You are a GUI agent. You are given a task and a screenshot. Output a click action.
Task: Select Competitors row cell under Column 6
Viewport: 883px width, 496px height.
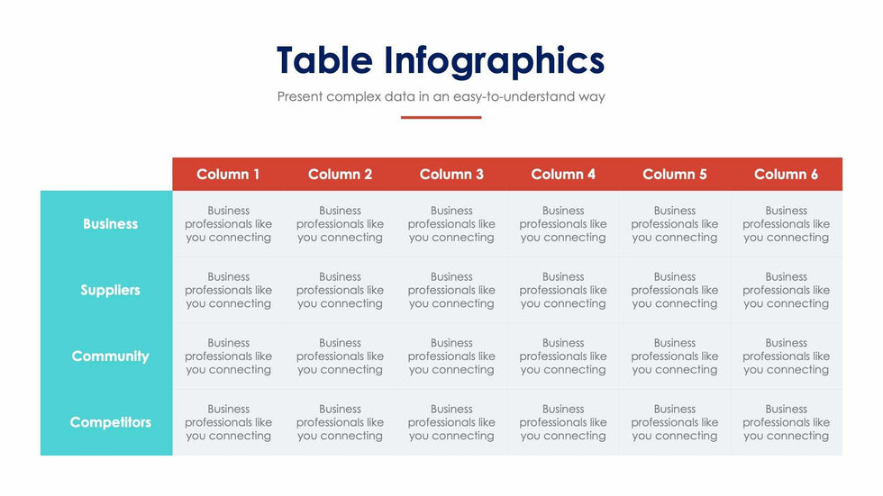tap(786, 422)
